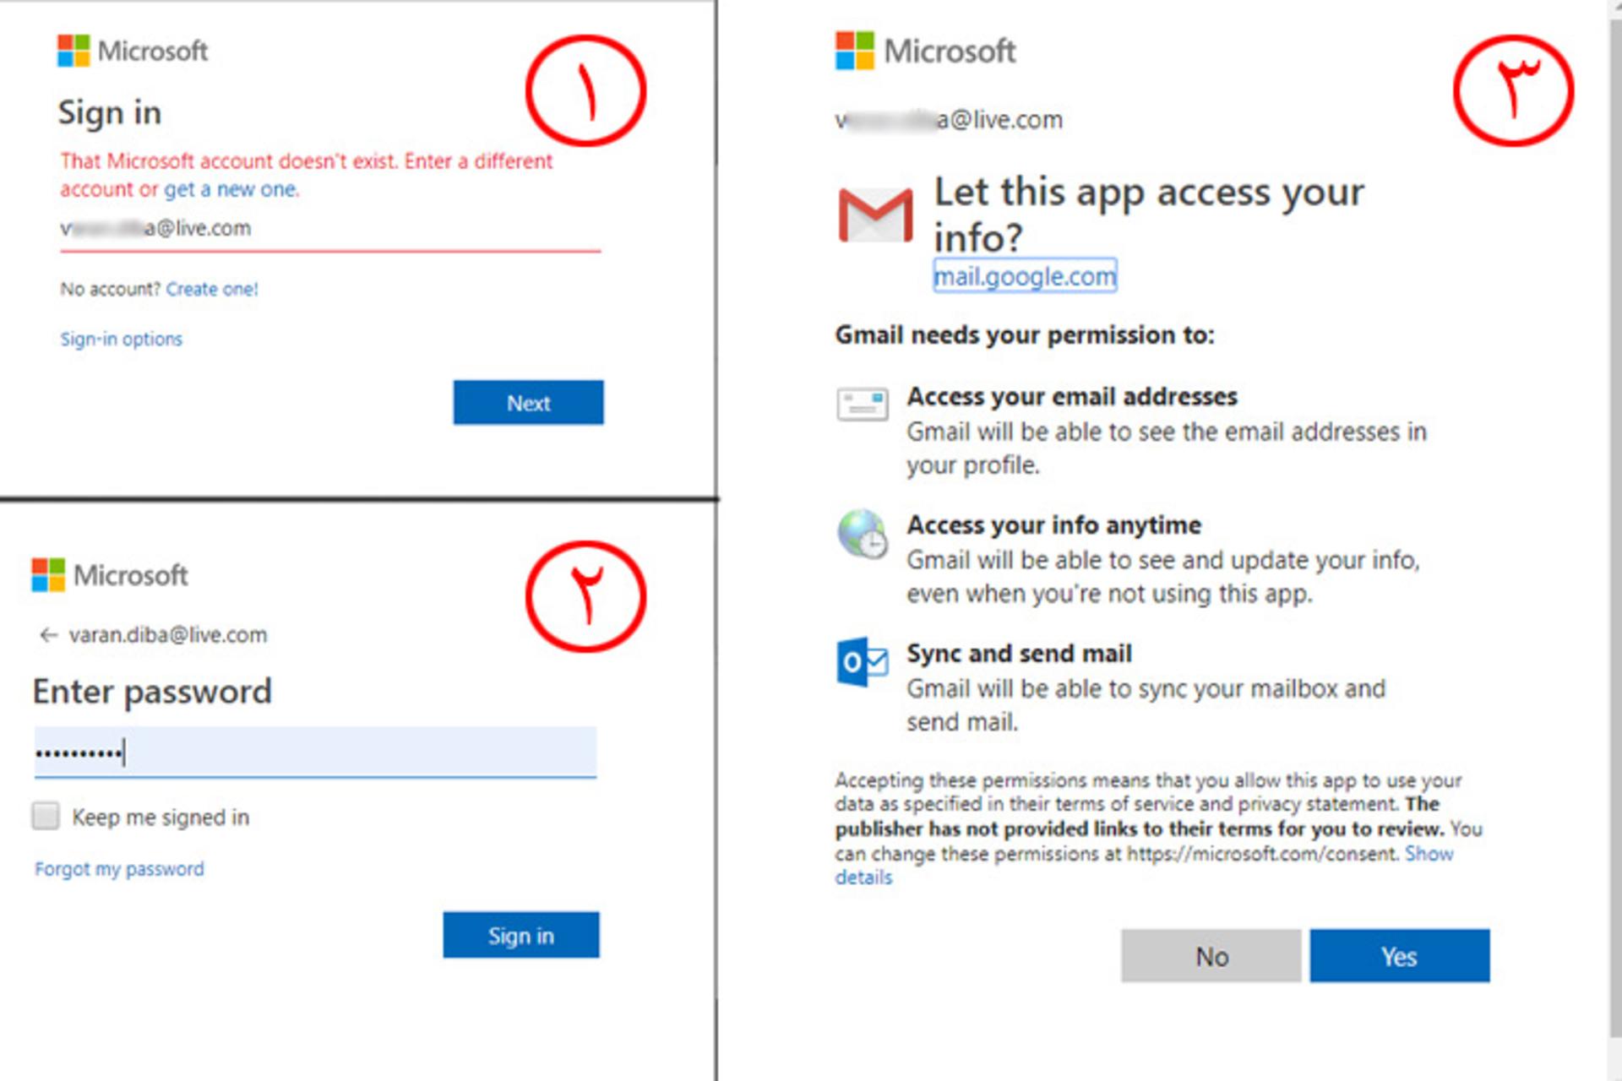Go back using arrow beside varan.diba@live.com

pyautogui.click(x=48, y=635)
